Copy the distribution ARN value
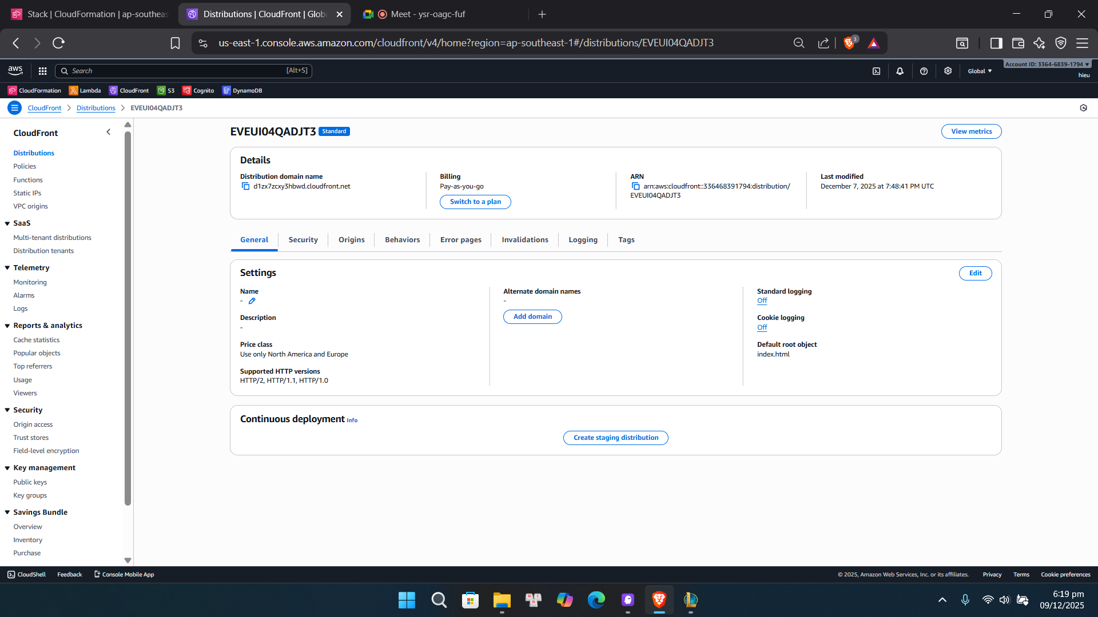Screen dimensions: 1098x617 pos(636,186)
